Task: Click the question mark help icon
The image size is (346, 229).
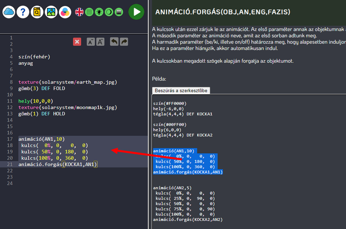Action: 23,12
